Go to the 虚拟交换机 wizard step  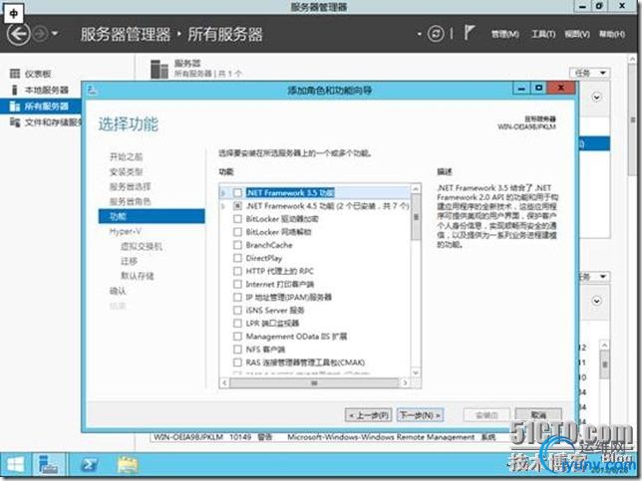point(142,246)
